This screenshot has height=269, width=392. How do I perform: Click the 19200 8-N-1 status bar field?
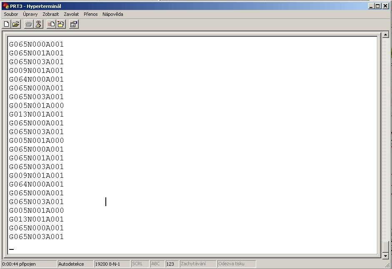tap(111, 264)
